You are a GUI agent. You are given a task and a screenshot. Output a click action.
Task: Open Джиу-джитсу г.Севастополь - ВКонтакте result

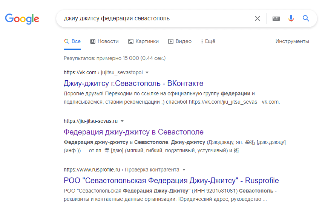(133, 83)
